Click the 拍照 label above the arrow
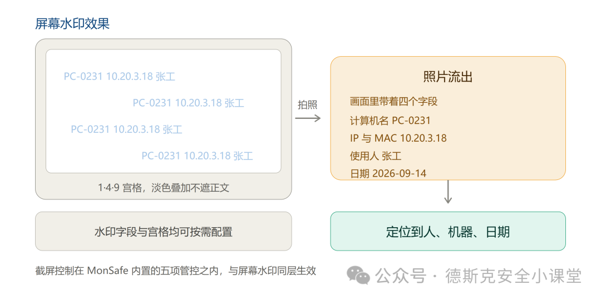Screen dimensions: 601x300 pyautogui.click(x=308, y=105)
